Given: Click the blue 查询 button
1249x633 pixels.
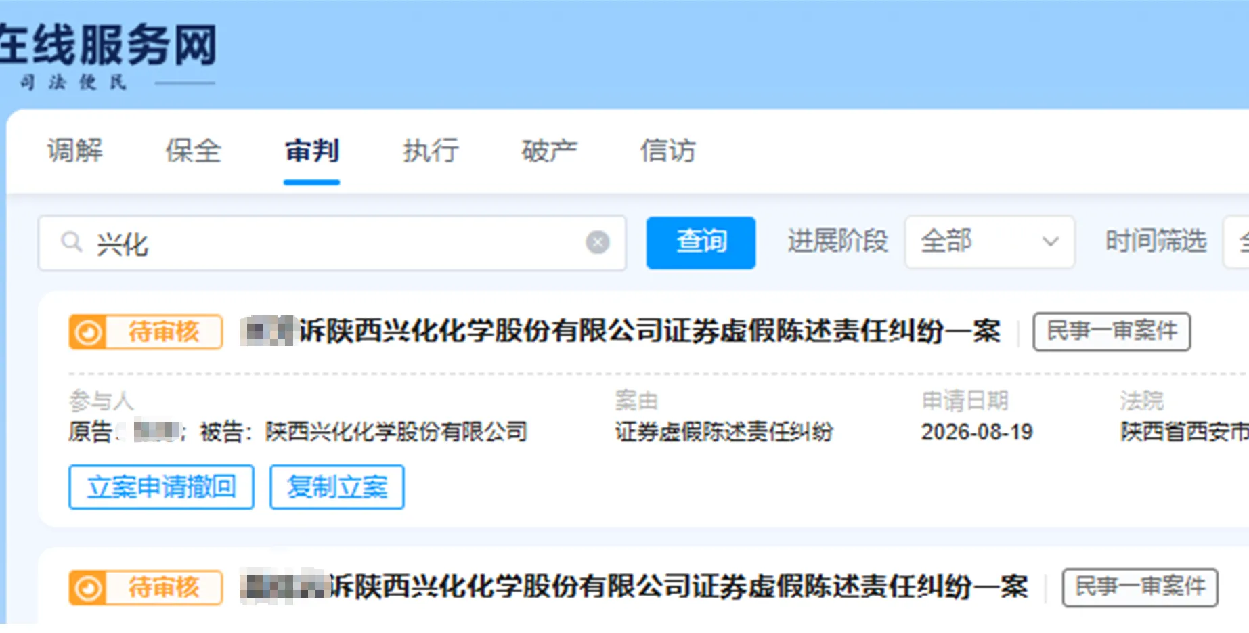Looking at the screenshot, I should [x=701, y=242].
